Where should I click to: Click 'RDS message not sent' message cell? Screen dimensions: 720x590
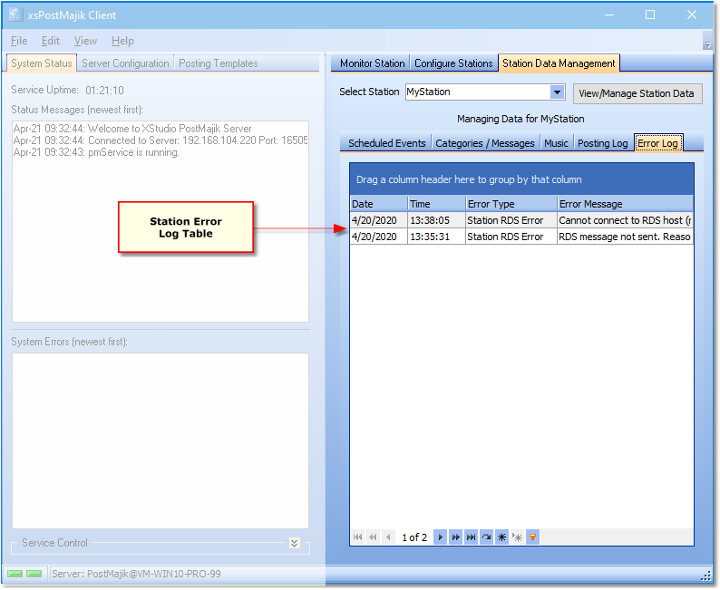point(625,237)
